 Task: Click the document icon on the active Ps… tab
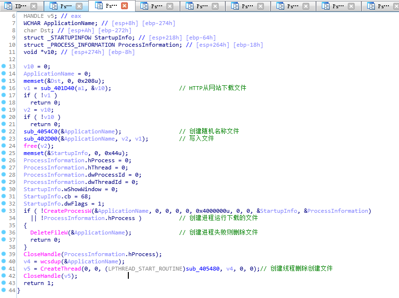click(x=99, y=5)
